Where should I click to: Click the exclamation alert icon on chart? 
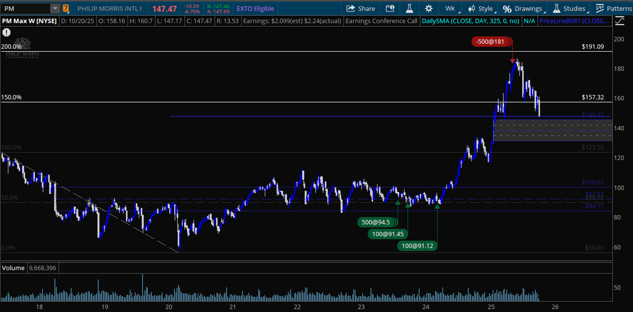[6, 32]
